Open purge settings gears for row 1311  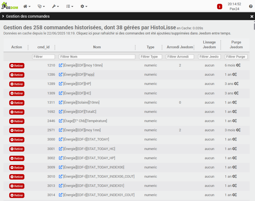click(x=235, y=102)
